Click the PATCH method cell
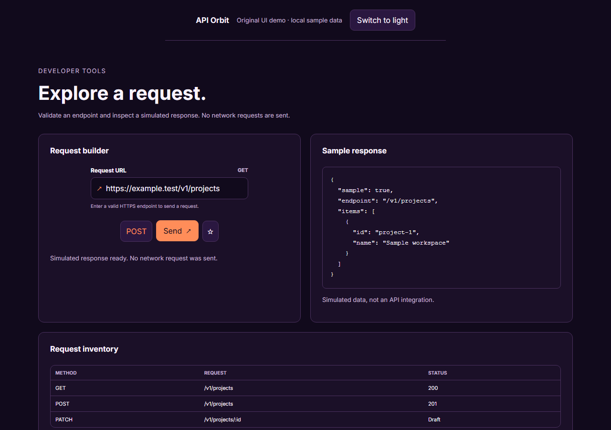 click(x=64, y=419)
